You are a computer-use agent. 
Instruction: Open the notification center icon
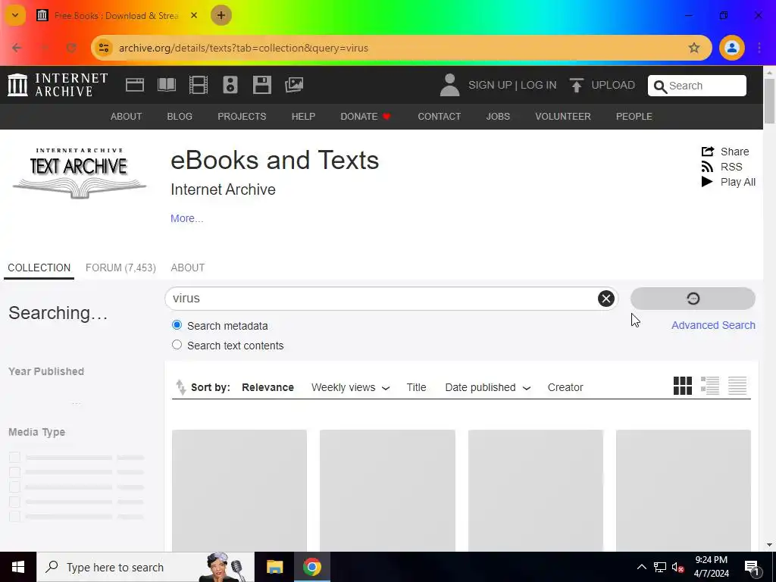point(753,567)
